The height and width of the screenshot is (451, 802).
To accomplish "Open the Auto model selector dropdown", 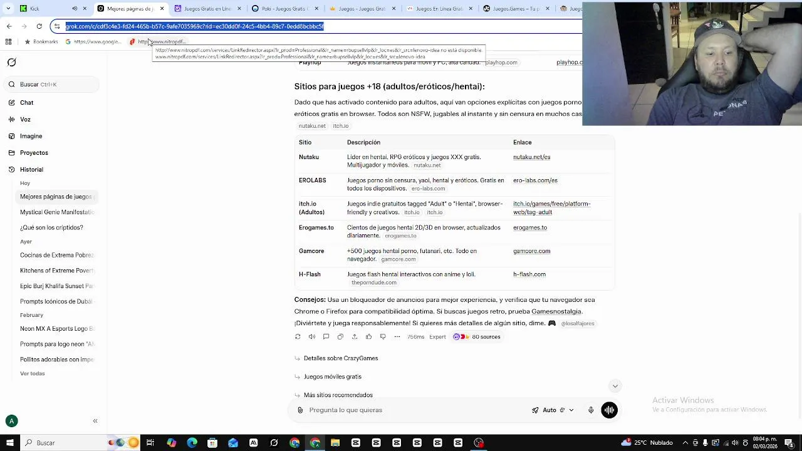I will tap(553, 410).
